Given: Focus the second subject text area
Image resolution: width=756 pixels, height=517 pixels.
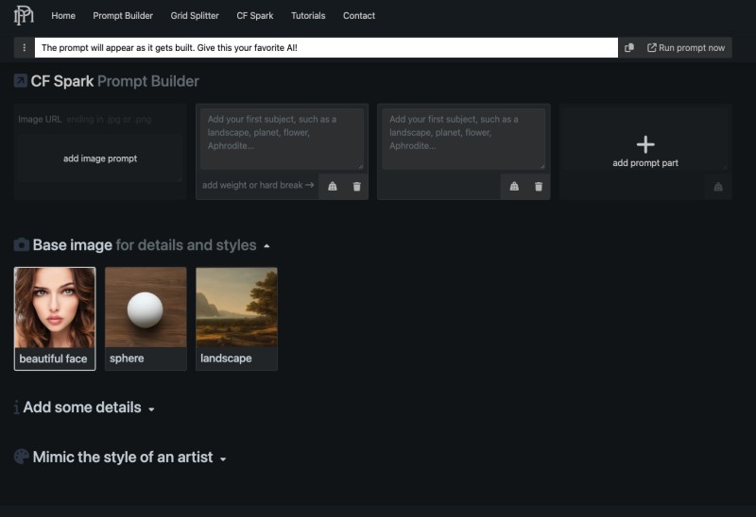Looking at the screenshot, I should pos(464,139).
